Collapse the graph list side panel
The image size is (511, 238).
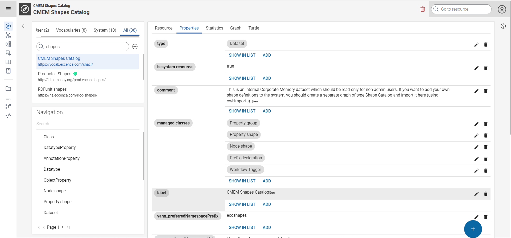23,26
